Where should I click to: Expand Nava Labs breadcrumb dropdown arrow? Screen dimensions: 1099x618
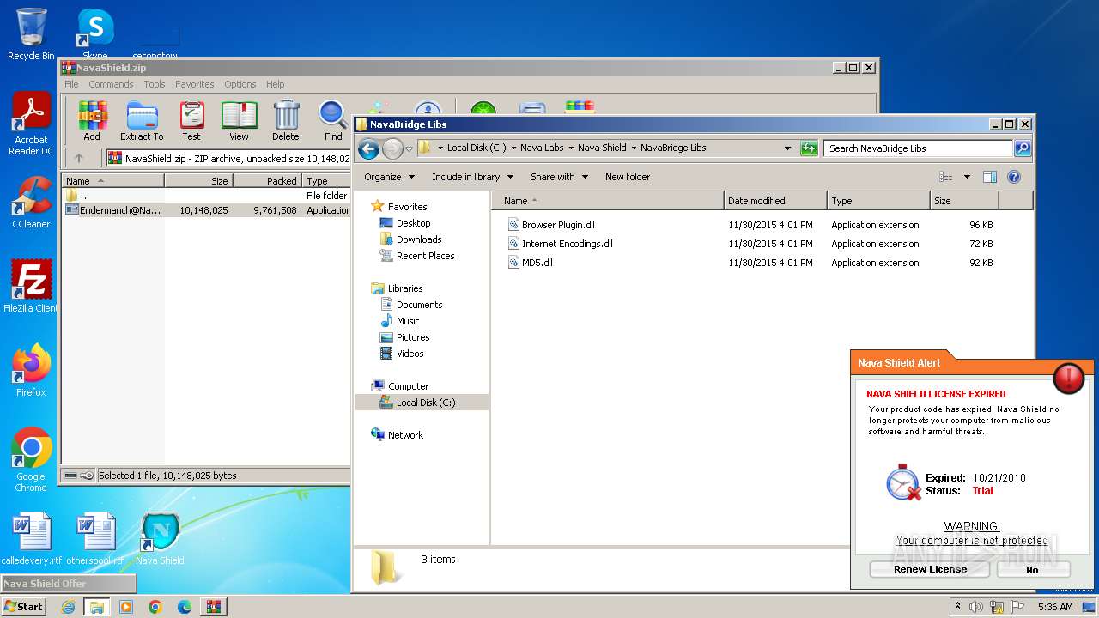570,148
